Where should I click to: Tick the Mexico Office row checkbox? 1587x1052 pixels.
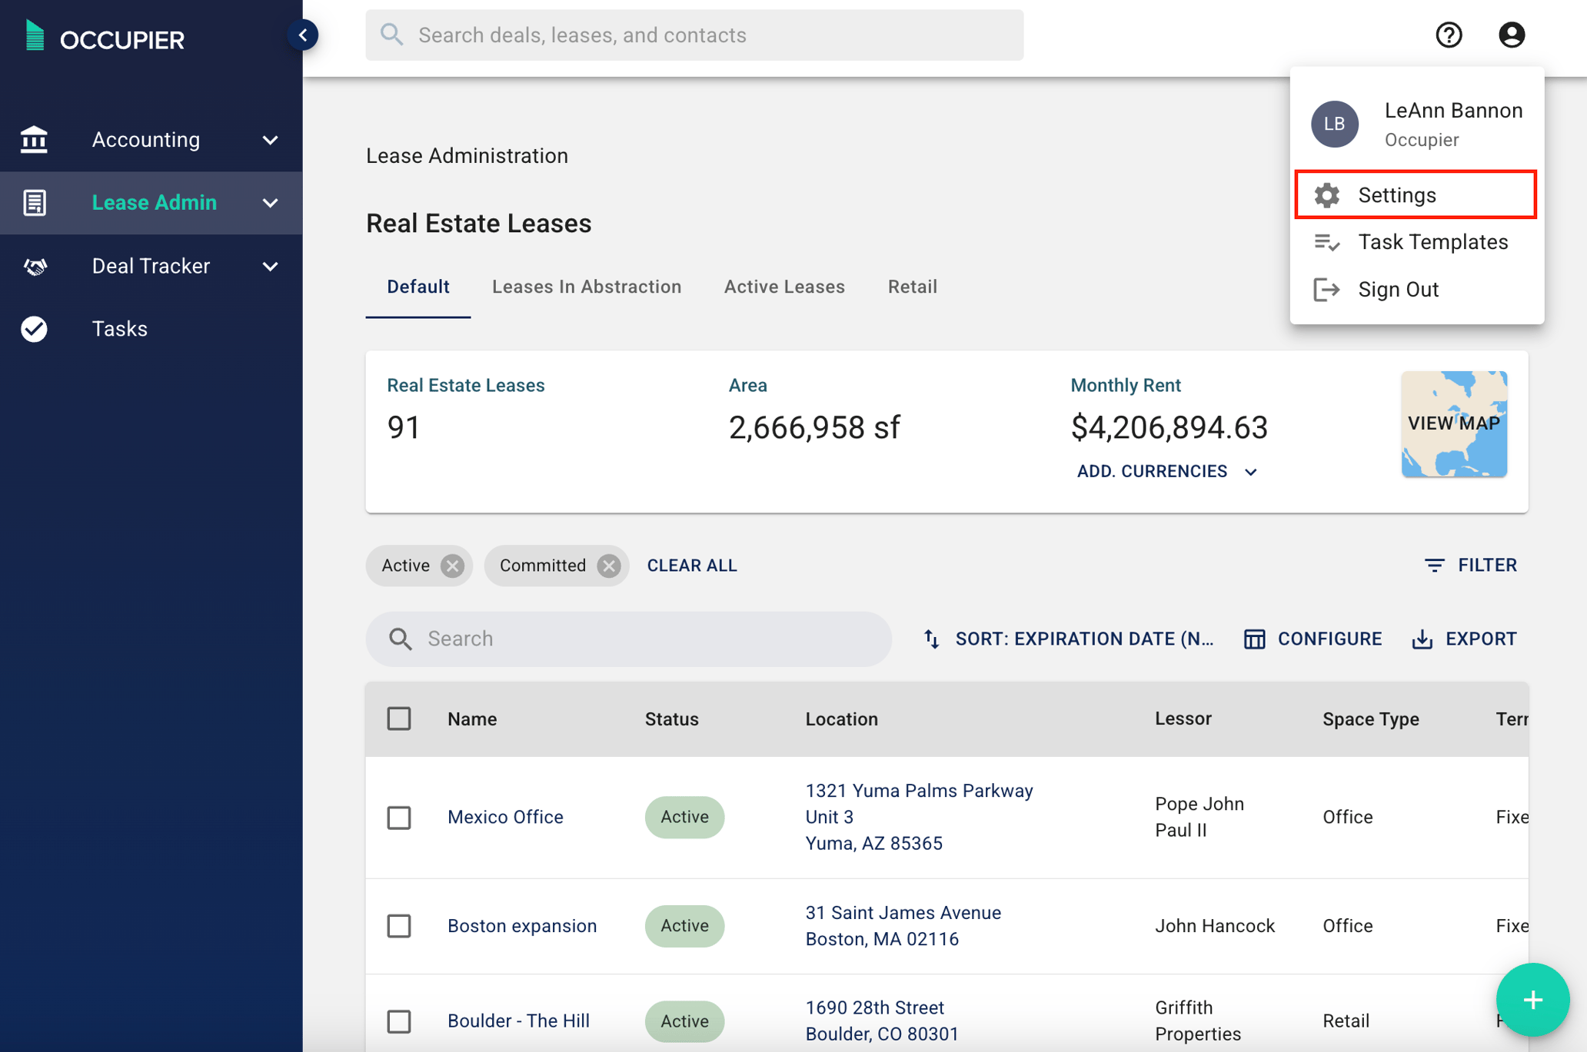pyautogui.click(x=399, y=817)
